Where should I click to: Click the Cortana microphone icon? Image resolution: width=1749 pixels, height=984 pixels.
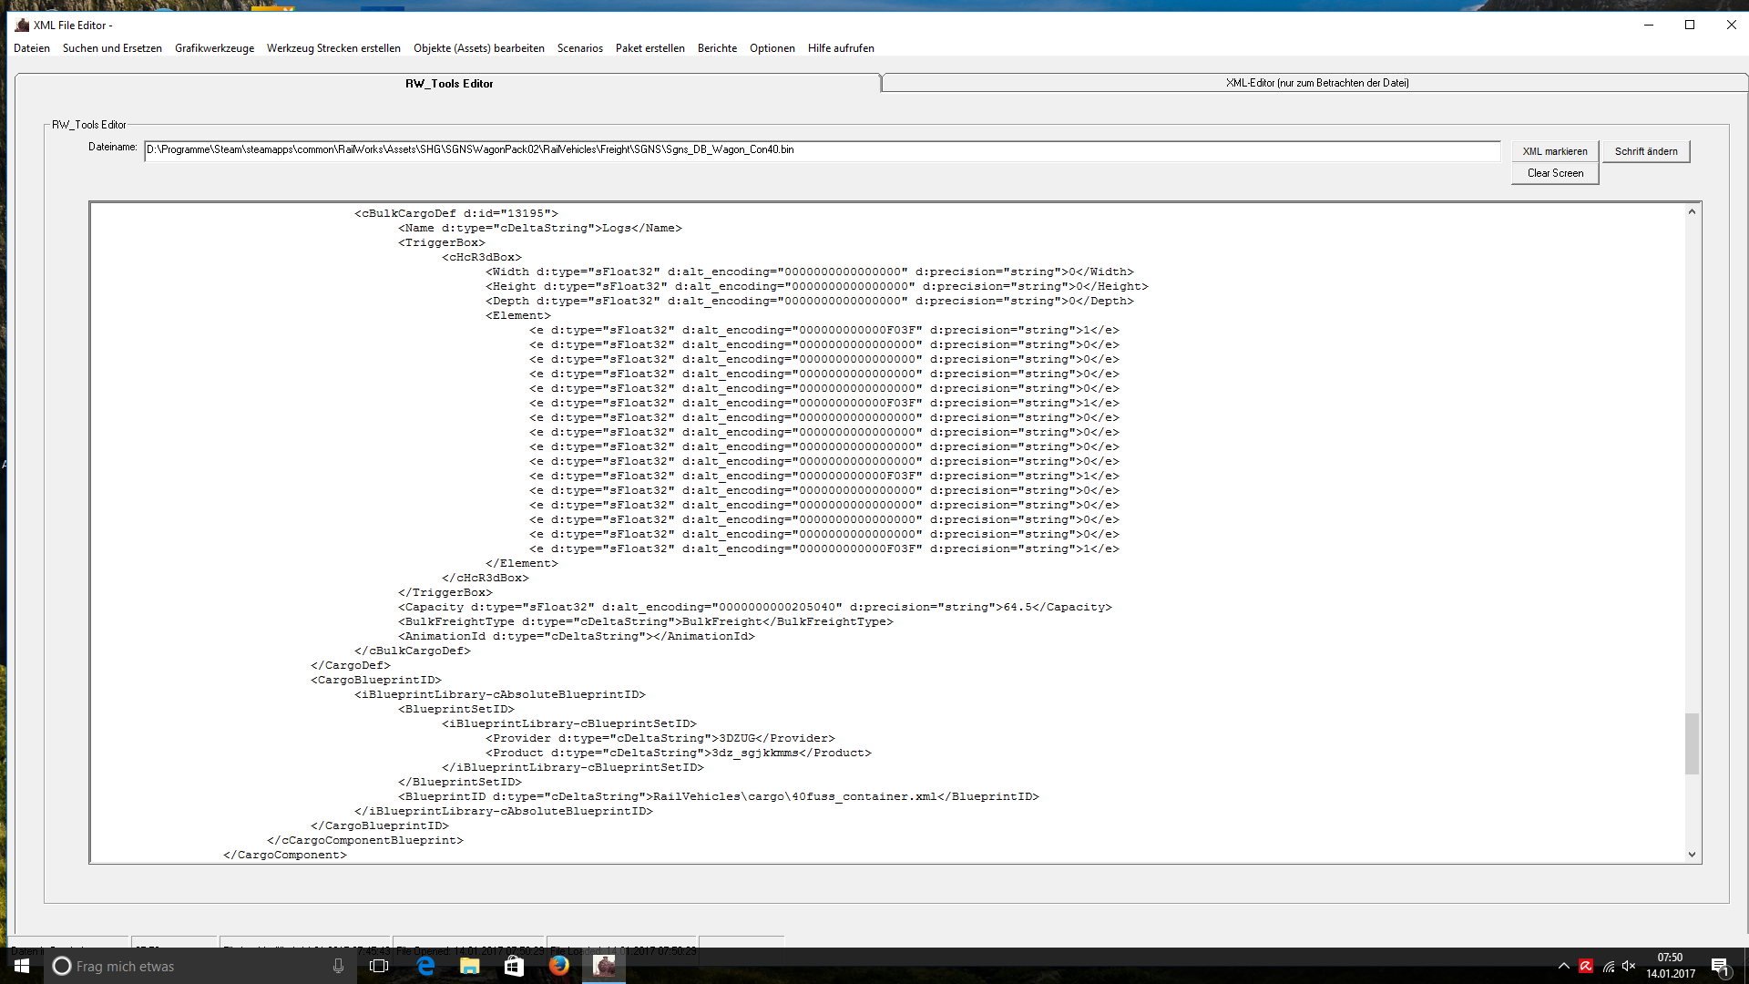coord(338,966)
